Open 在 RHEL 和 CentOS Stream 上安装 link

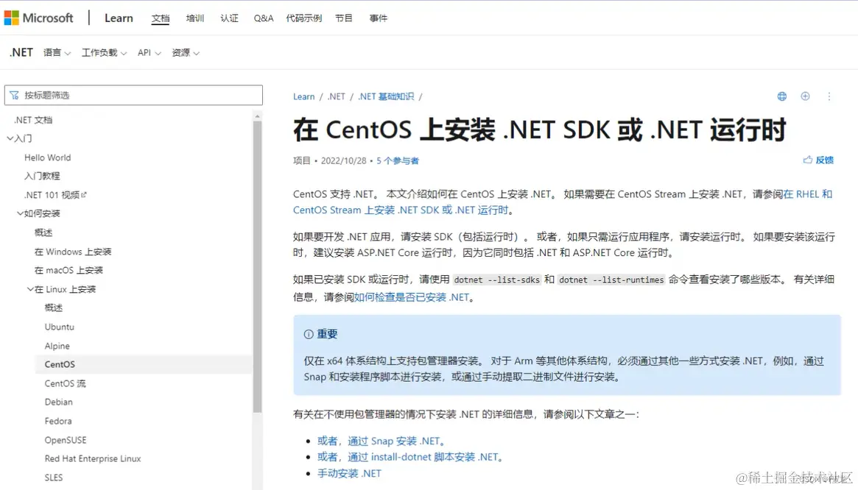click(x=563, y=202)
